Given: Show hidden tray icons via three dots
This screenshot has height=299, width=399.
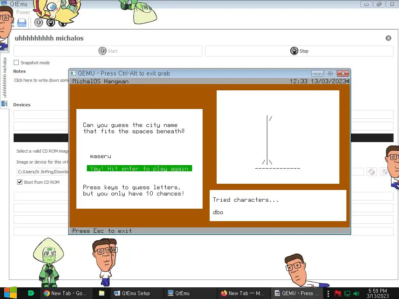Looking at the screenshot, I should pyautogui.click(x=328, y=294).
